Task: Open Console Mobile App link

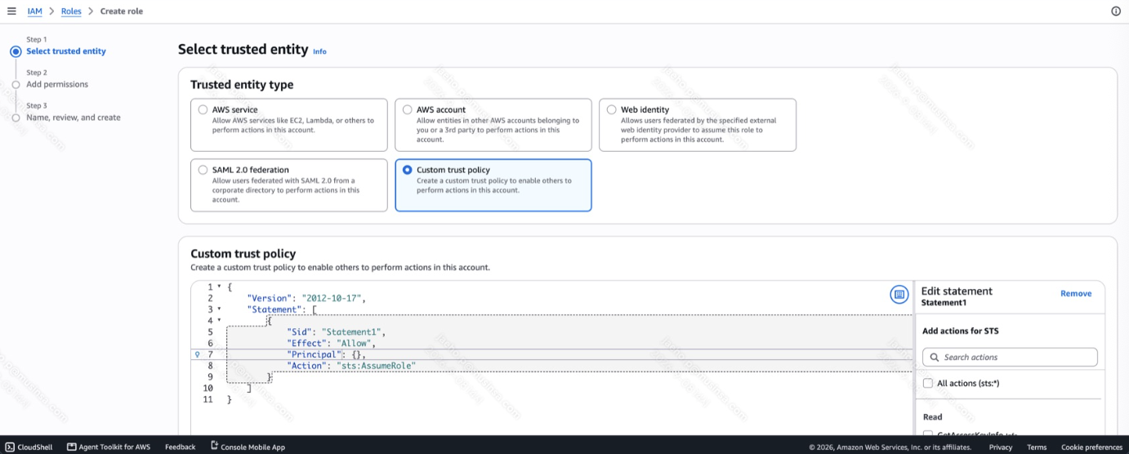Action: point(252,447)
